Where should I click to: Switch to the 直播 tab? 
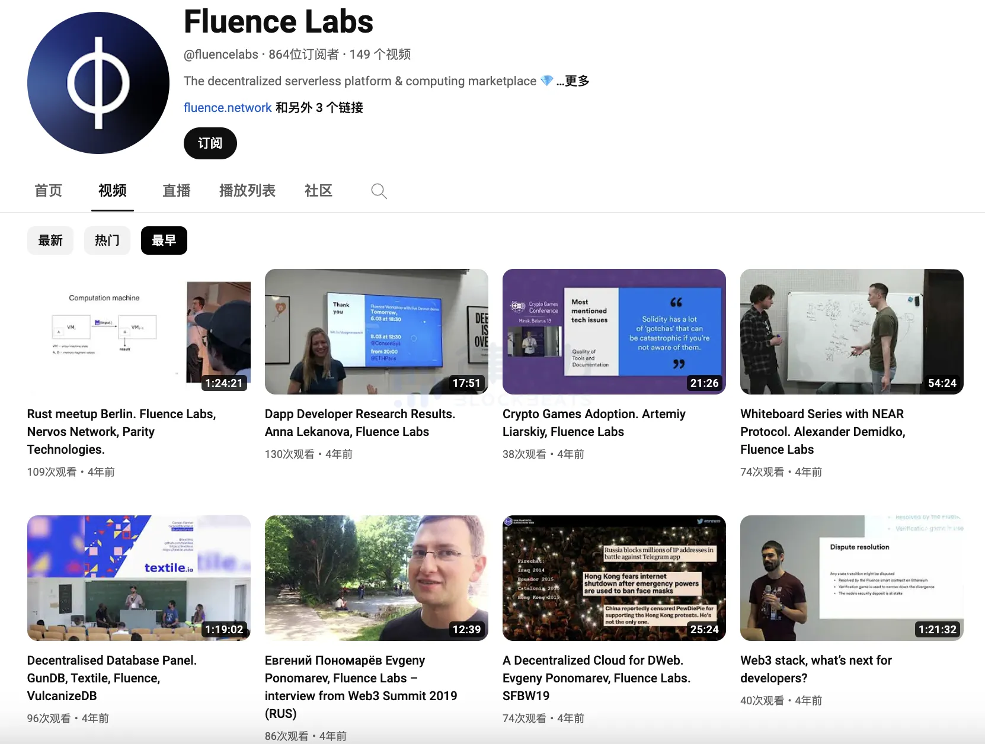[176, 191]
